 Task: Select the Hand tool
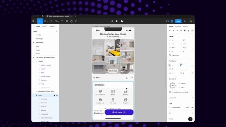tap(71, 21)
